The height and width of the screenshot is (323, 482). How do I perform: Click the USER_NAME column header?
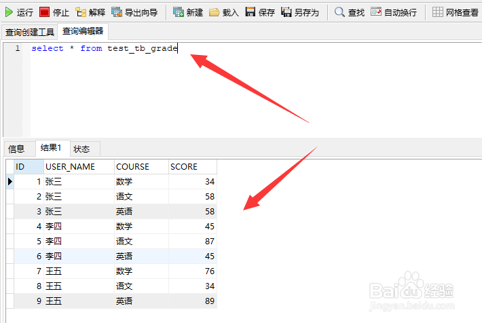(79, 166)
